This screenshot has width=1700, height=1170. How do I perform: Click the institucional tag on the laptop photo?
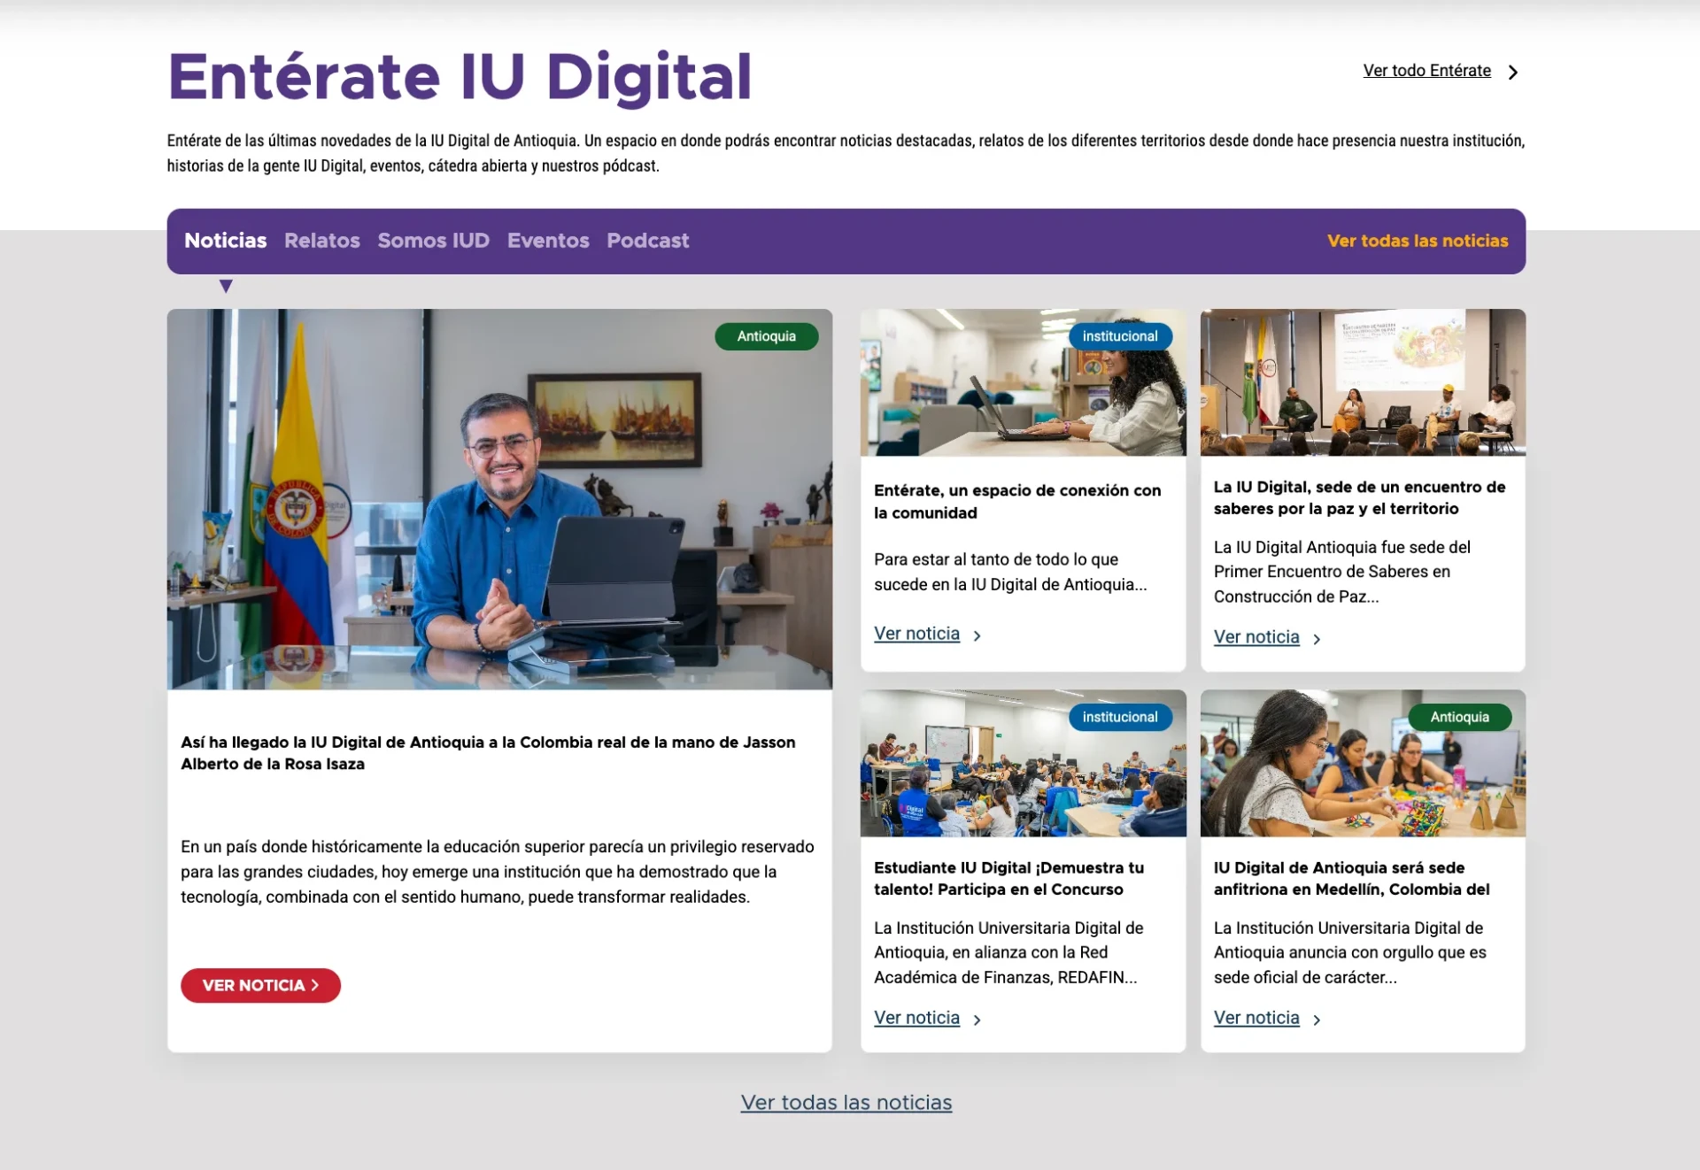1120,336
